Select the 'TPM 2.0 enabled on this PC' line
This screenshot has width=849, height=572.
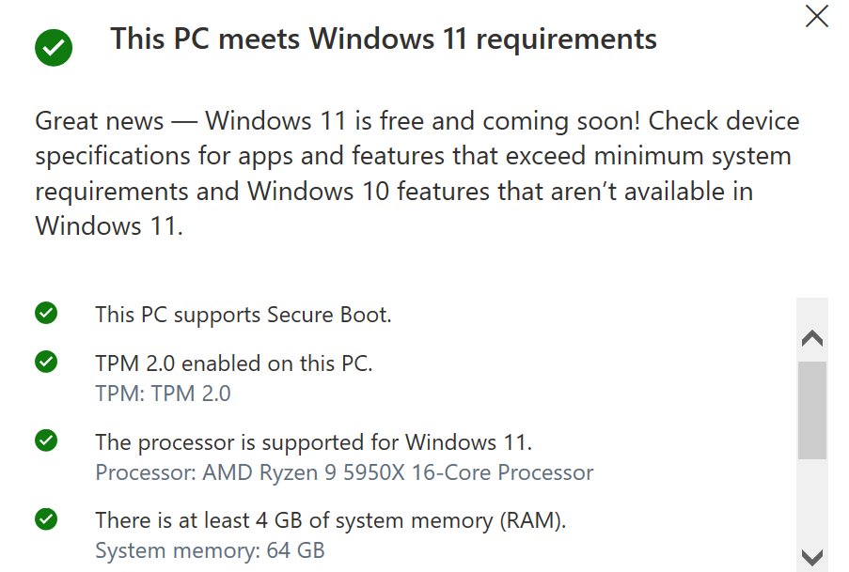[x=234, y=363]
